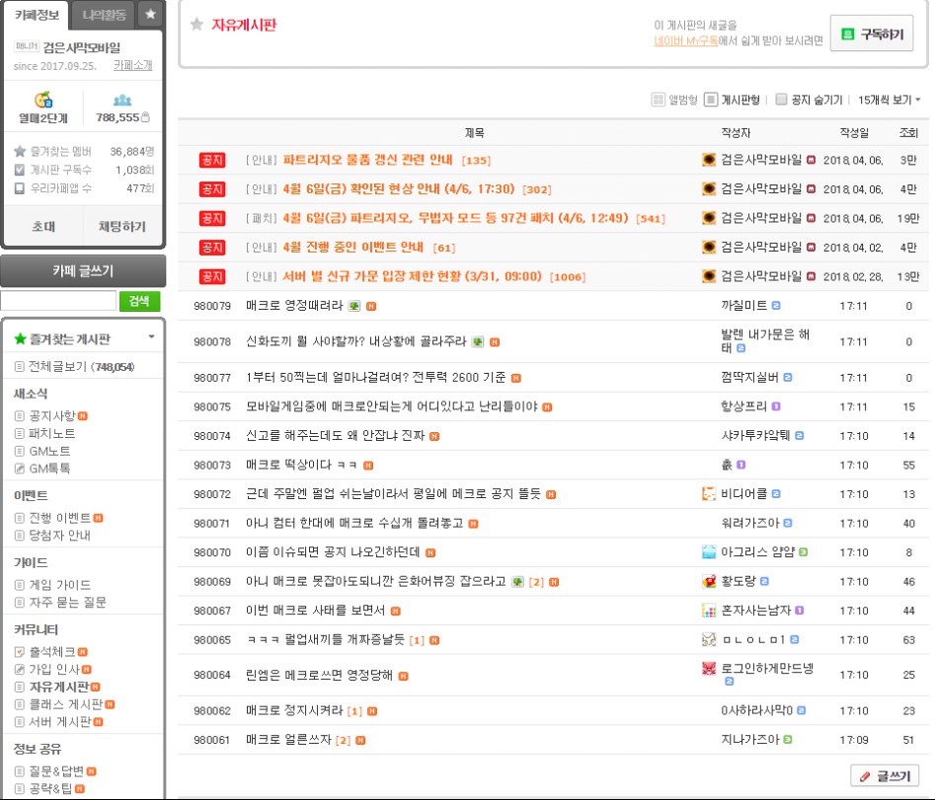Click the 카페 글쓰기 button
This screenshot has height=800, width=935.
pyautogui.click(x=83, y=271)
